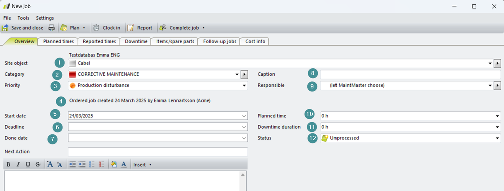Open the Start date picker
The width and height of the screenshot is (504, 191).
[244, 116]
